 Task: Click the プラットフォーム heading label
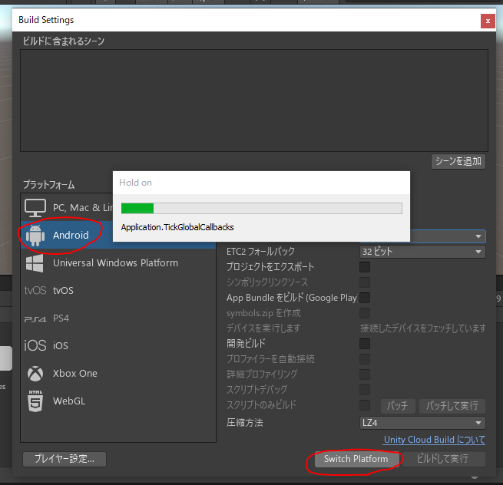(x=48, y=185)
